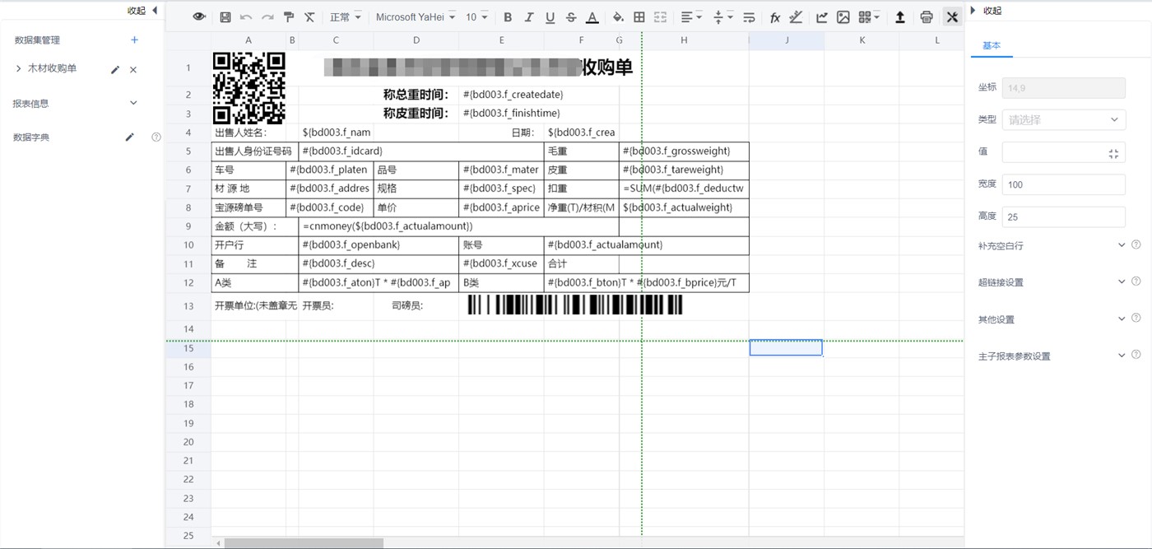
Task: Save the report with the floppy disk icon
Action: pos(225,16)
